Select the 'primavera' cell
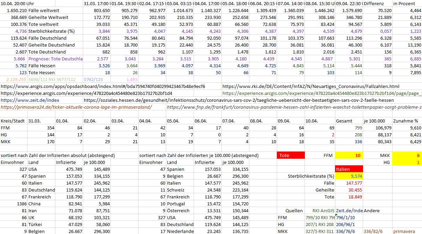The width and height of the screenshot is (422, 234). click(404, 231)
